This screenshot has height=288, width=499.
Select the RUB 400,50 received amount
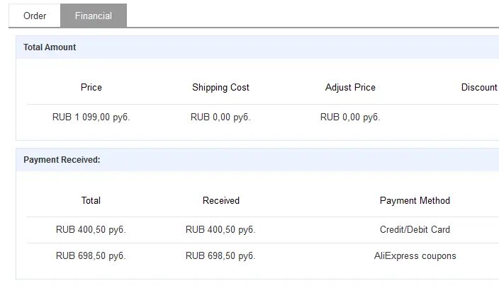220,229
